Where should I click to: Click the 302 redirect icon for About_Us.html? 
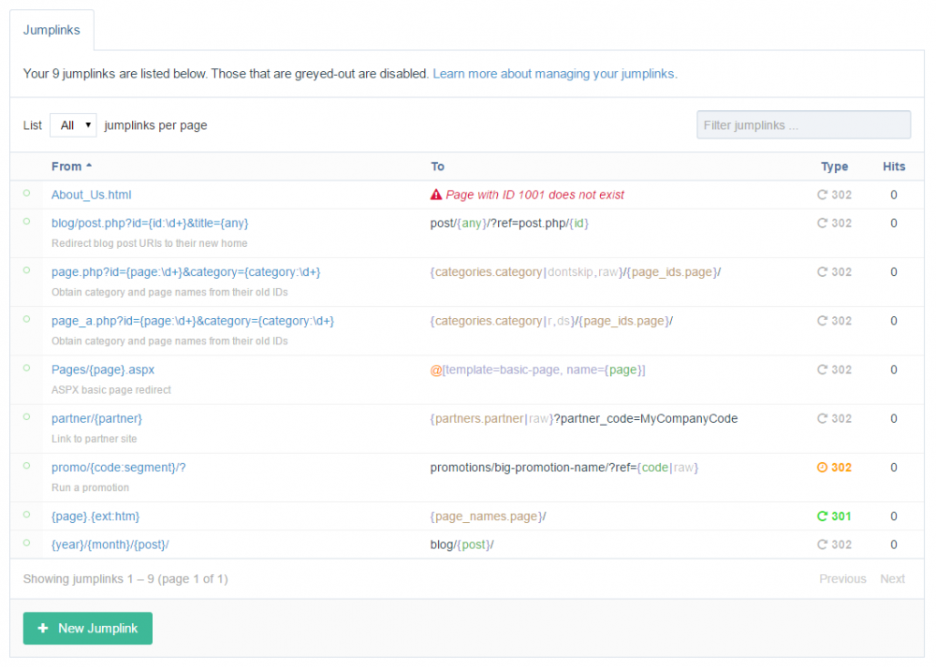tap(823, 196)
